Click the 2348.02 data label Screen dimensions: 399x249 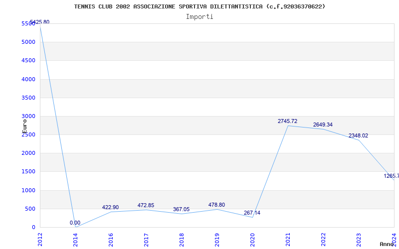click(x=358, y=135)
